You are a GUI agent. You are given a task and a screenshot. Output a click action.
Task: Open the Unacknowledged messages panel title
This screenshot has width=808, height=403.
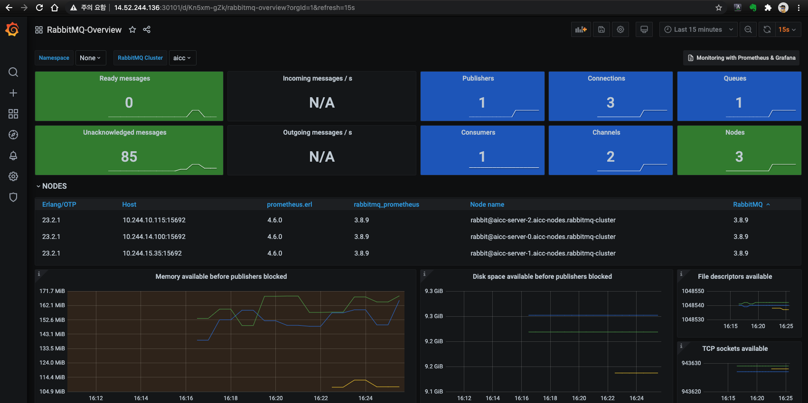pyautogui.click(x=125, y=132)
